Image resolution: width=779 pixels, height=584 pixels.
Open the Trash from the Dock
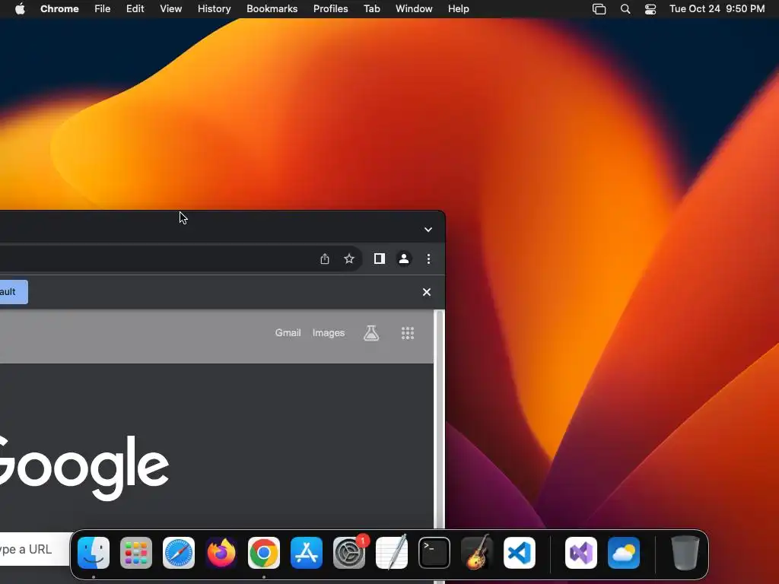685,553
